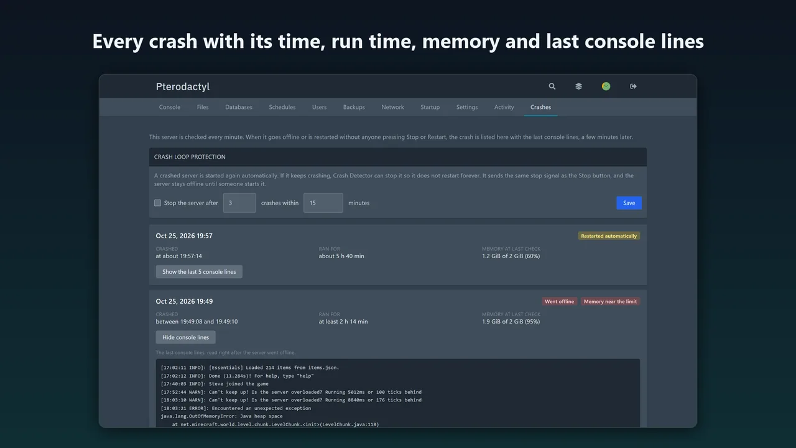Viewport: 796px width, 448px height.
Task: Select the Schedules tab
Action: click(x=282, y=107)
